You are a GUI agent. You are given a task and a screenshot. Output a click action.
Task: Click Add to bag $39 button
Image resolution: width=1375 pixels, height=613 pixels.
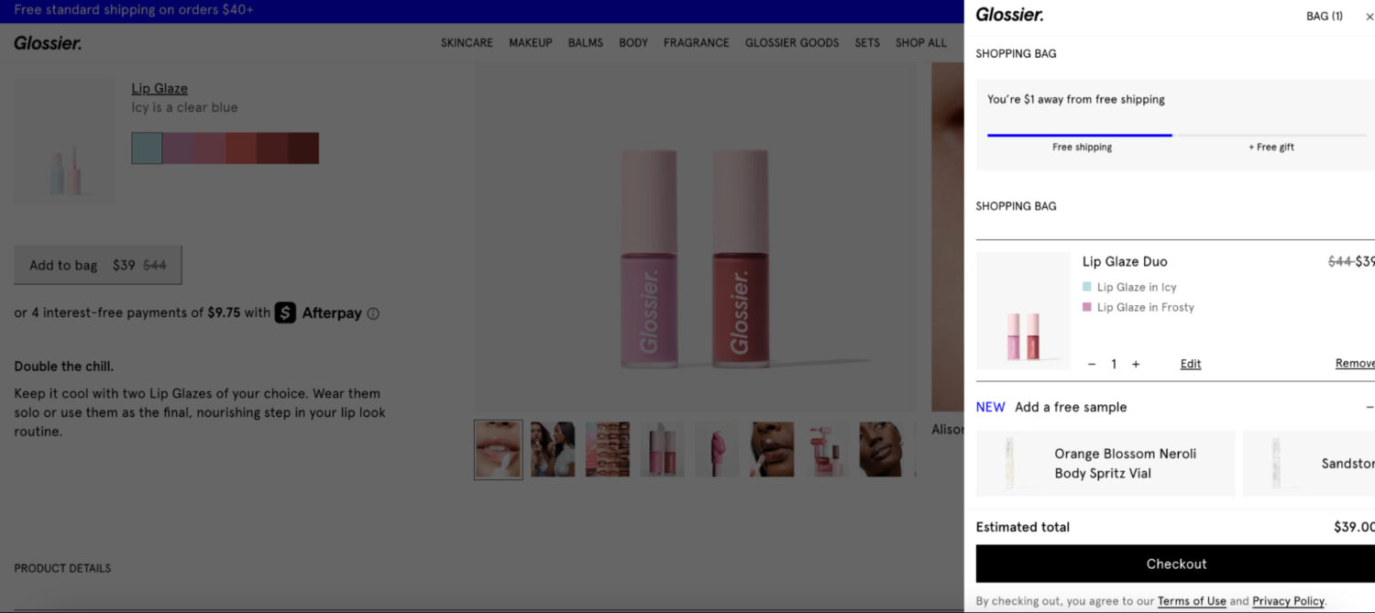tap(98, 265)
